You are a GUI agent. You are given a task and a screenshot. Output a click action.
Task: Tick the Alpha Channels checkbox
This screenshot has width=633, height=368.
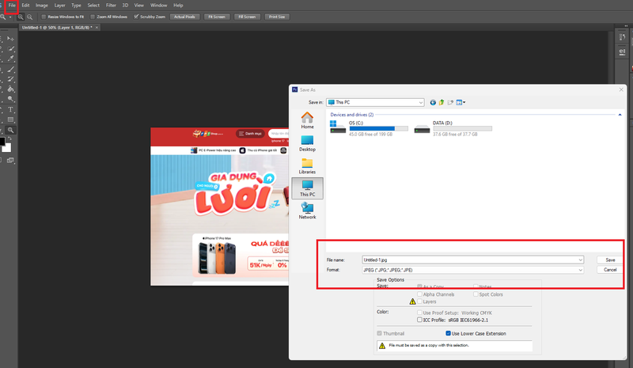(419, 294)
